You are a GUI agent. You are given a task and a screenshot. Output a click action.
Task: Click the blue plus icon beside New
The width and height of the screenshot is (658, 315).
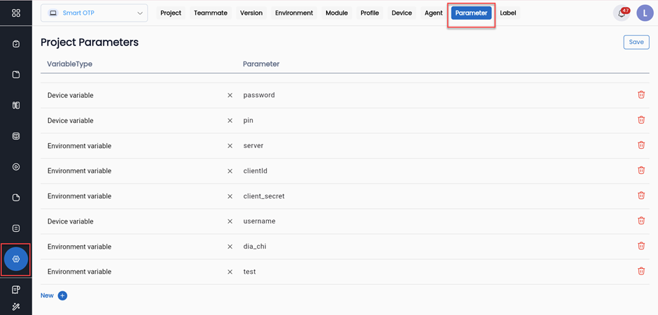click(x=62, y=295)
